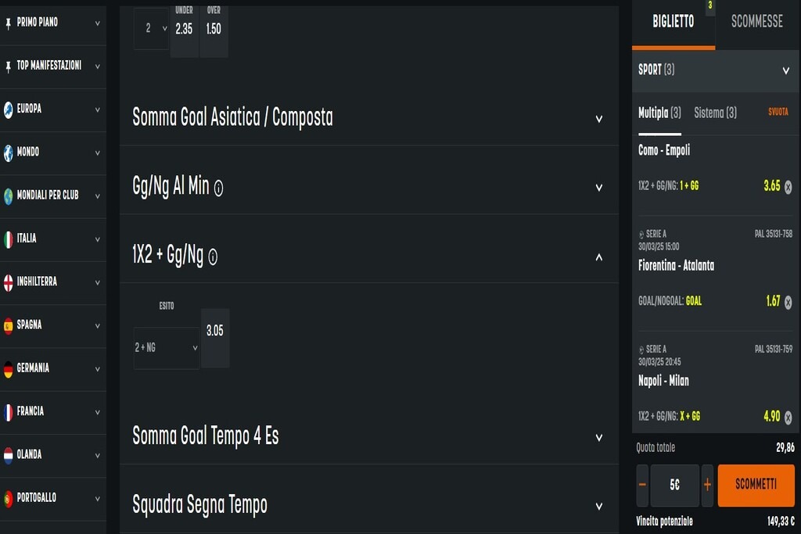Click Svuota to empty the bet slip
Image resolution: width=801 pixels, height=534 pixels.
click(x=778, y=113)
